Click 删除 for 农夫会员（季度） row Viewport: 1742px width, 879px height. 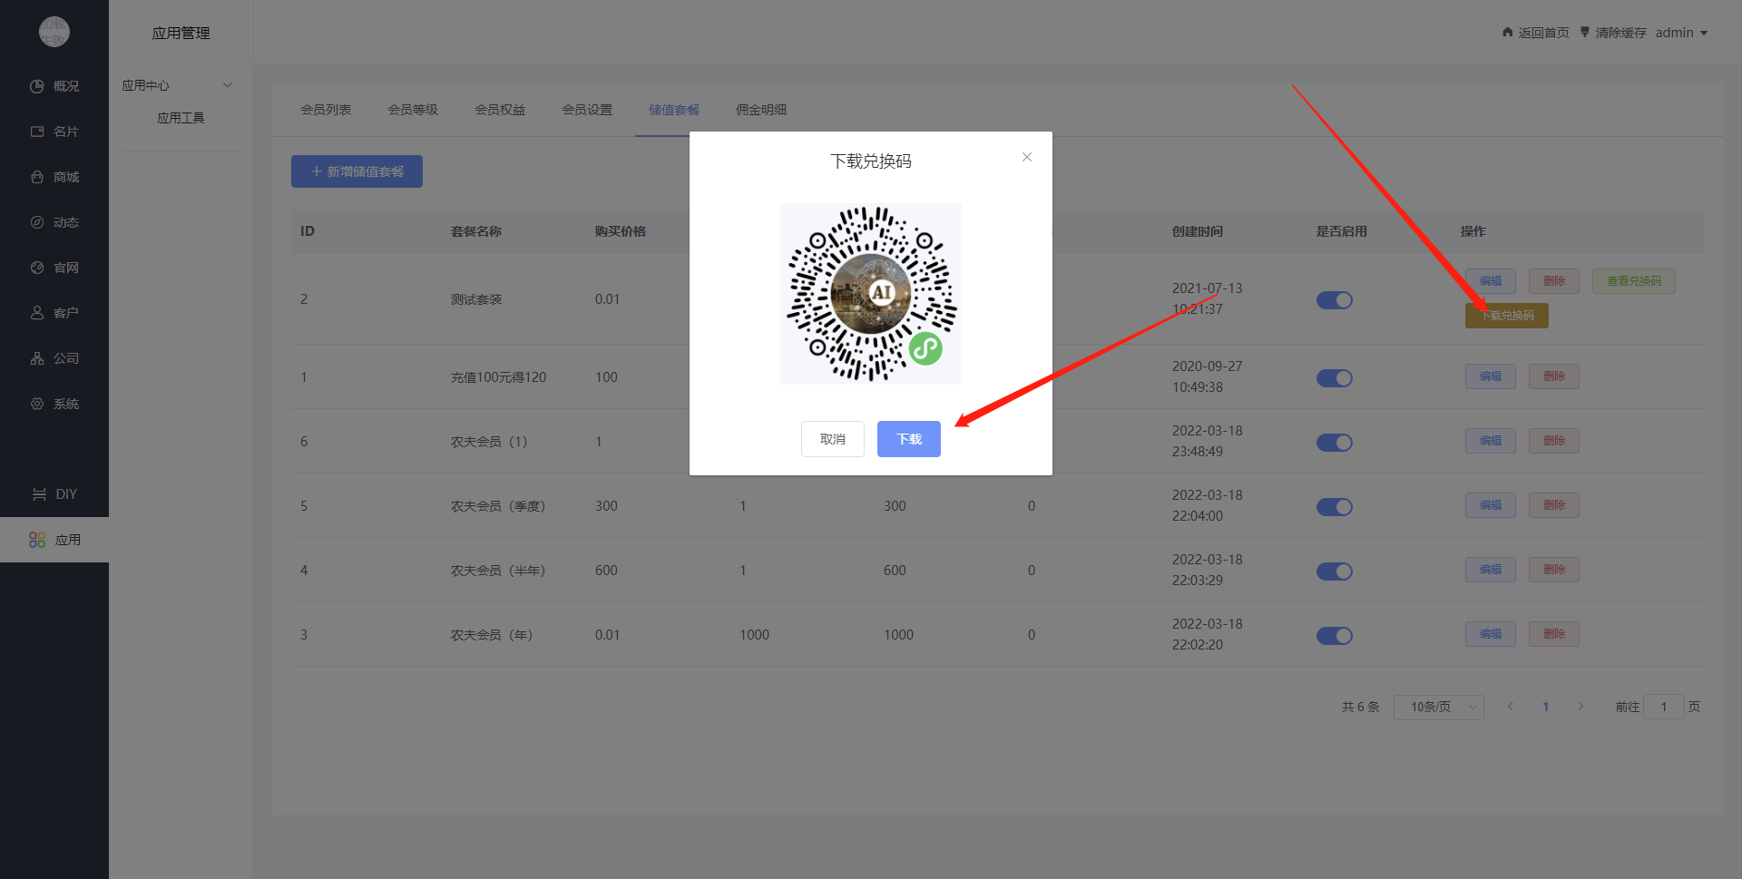[1554, 505]
